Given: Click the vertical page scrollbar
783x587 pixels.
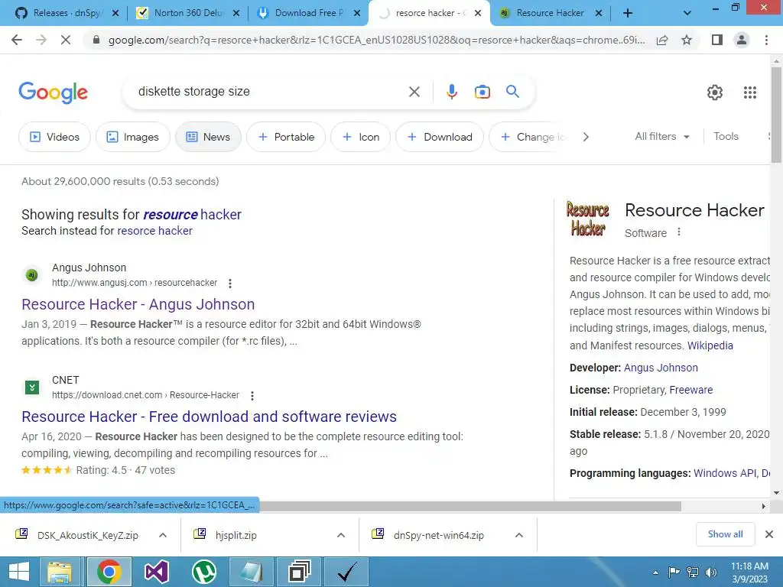Looking at the screenshot, I should pyautogui.click(x=776, y=115).
